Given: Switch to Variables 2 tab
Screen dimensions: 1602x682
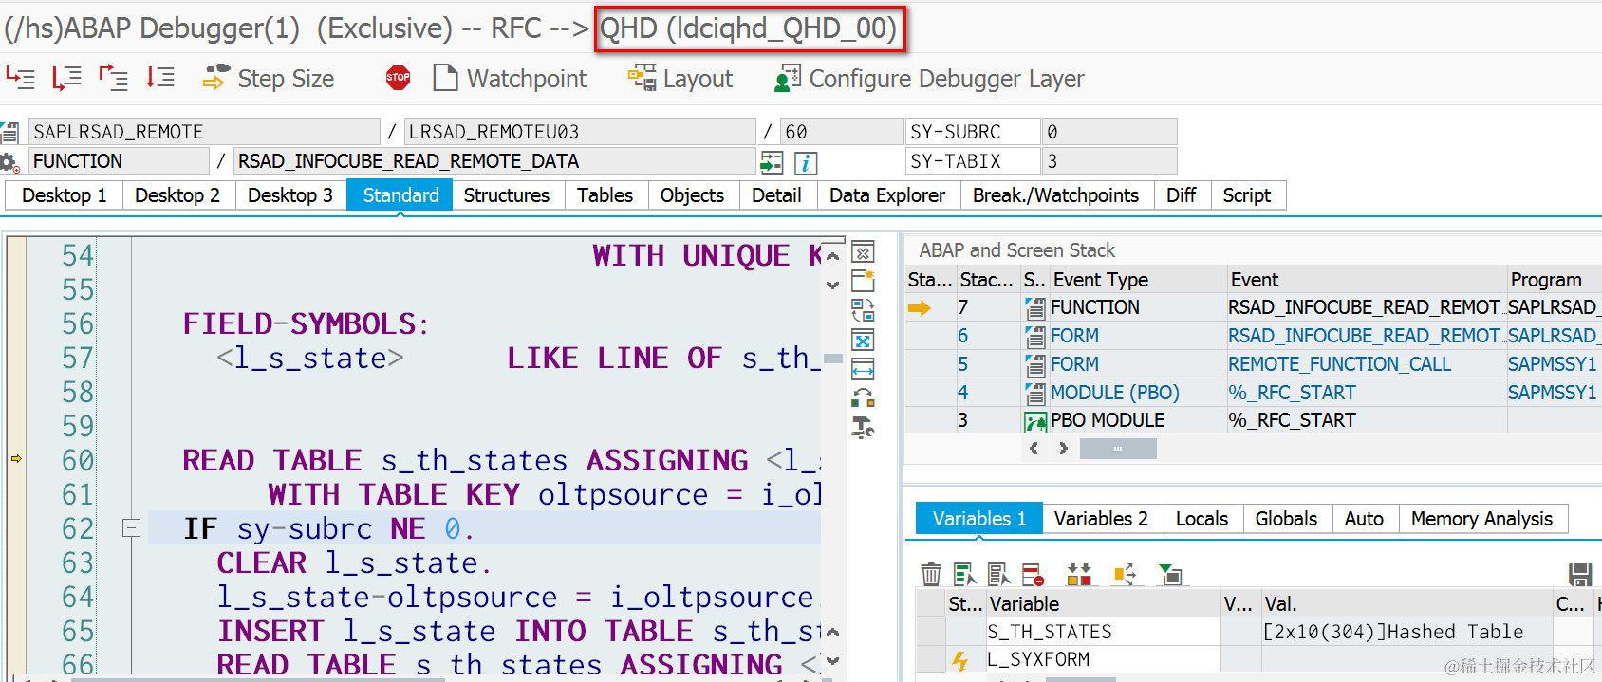Looking at the screenshot, I should point(1101,519).
